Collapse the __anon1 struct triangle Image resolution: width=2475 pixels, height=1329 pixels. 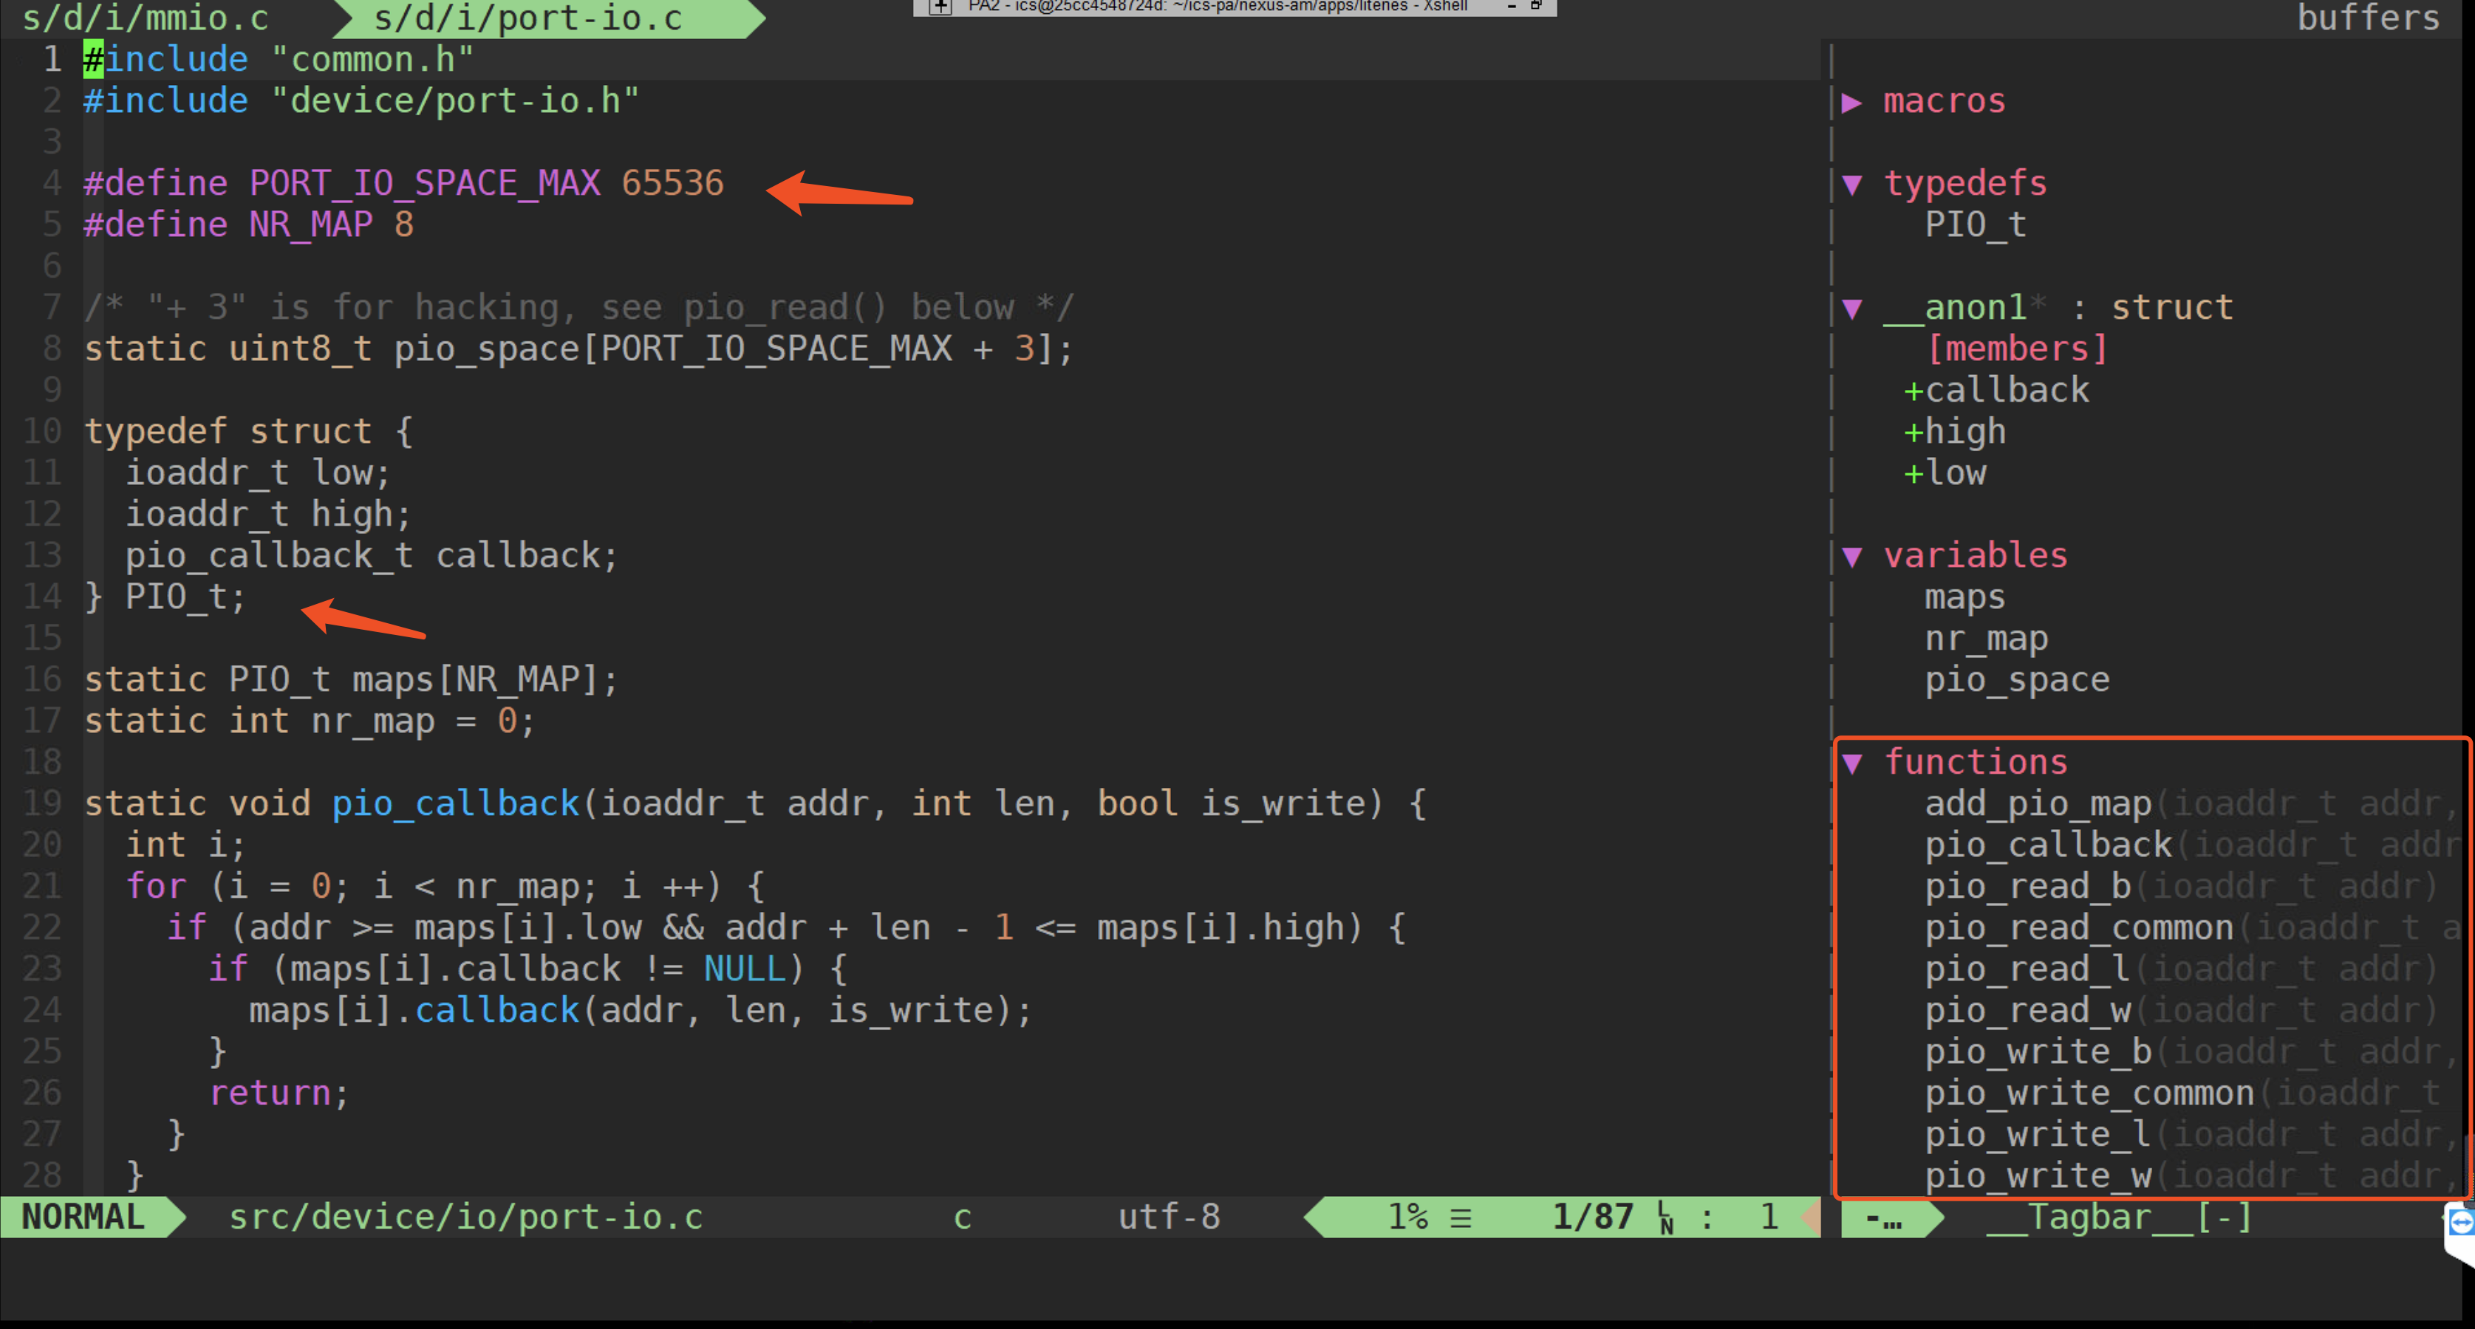click(1851, 308)
